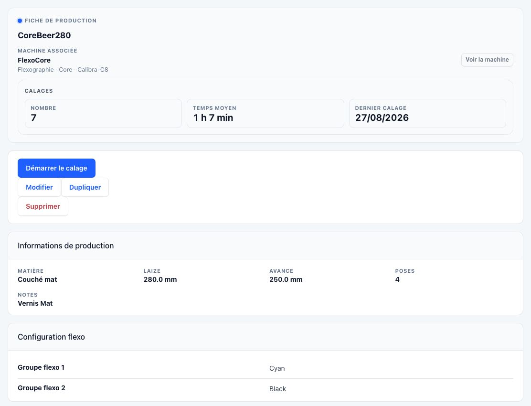
Task: Click the Notes value Vernis Mat
Action: 35,303
